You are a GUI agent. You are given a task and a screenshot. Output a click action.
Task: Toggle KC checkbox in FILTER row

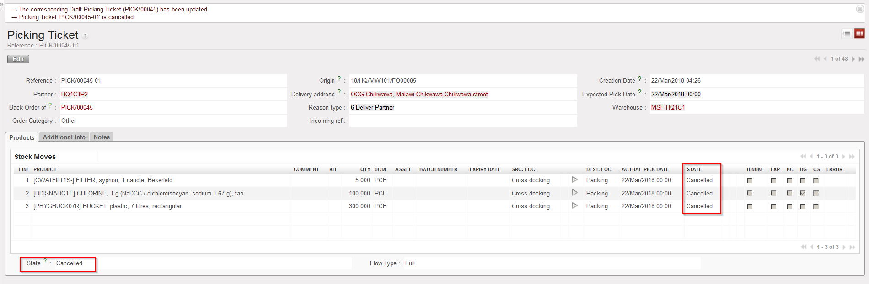click(x=789, y=180)
